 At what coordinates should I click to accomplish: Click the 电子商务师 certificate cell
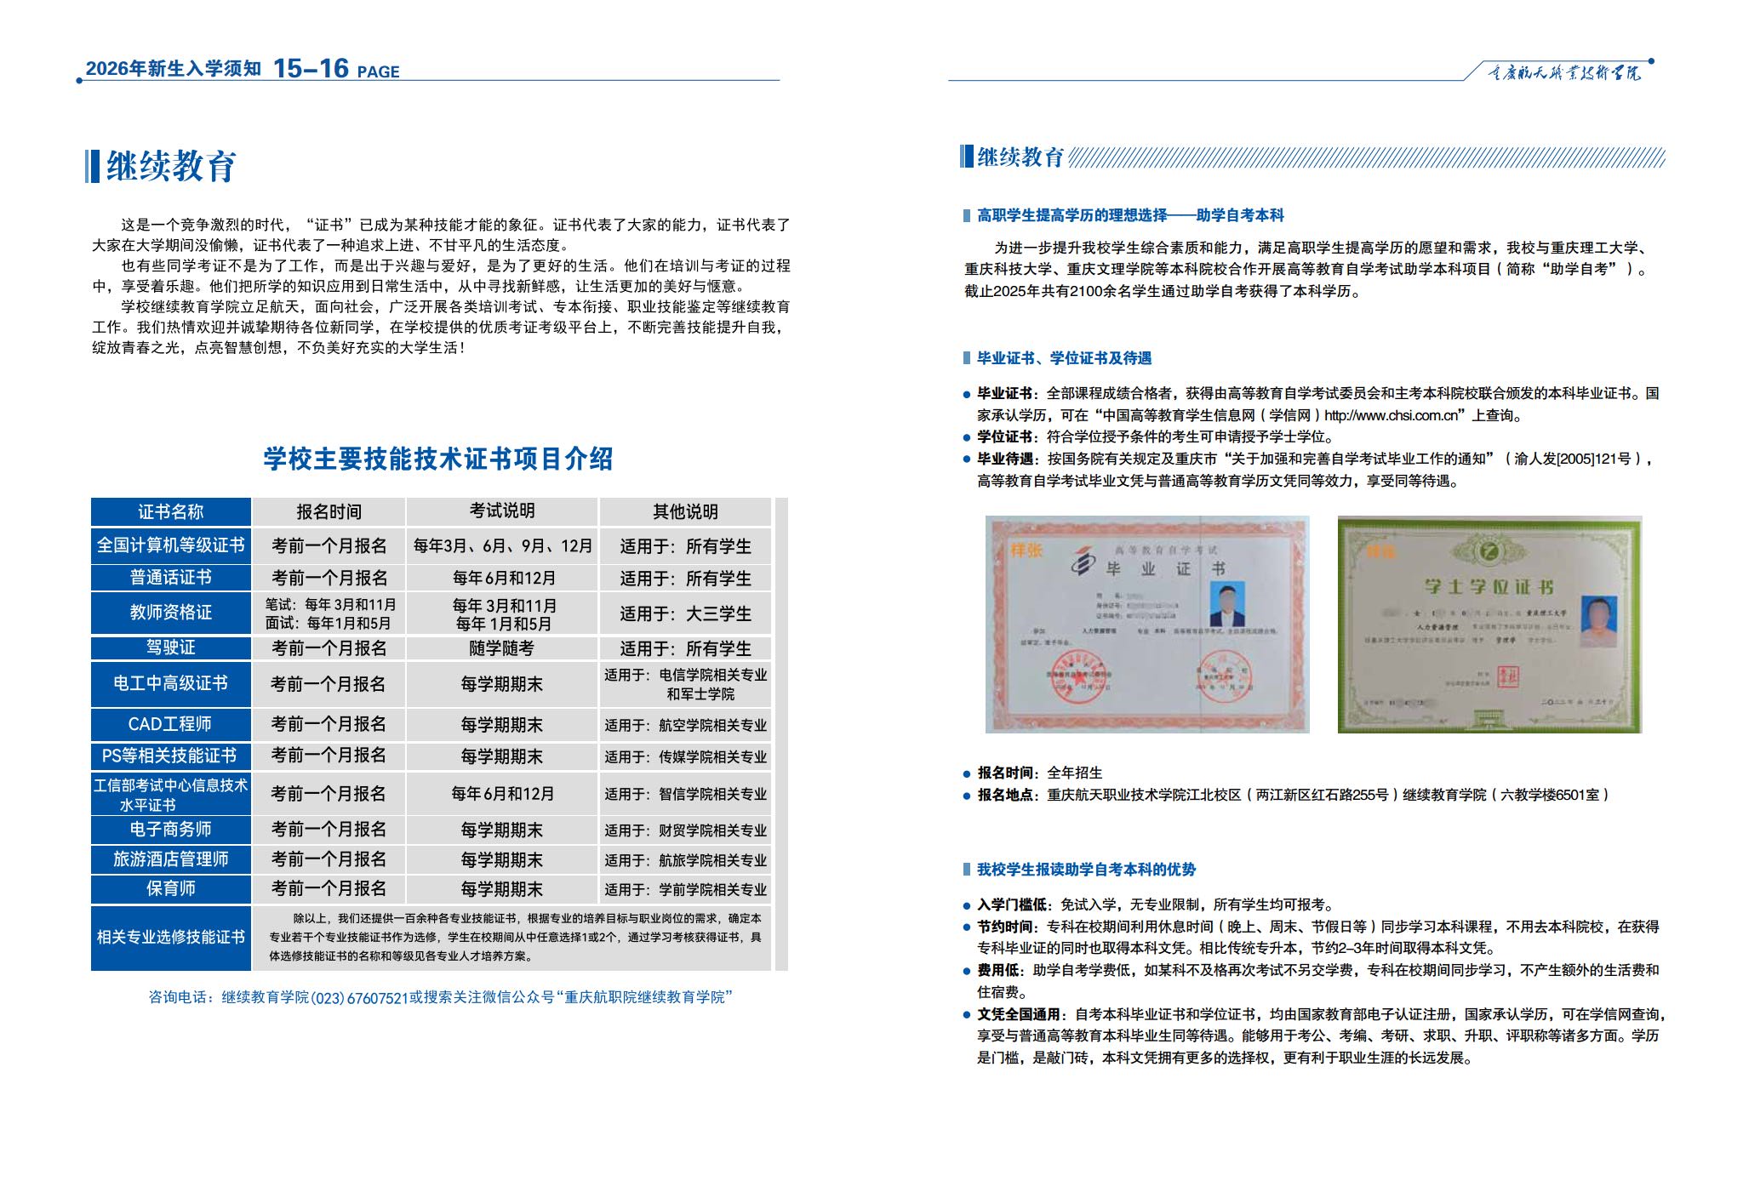171,829
